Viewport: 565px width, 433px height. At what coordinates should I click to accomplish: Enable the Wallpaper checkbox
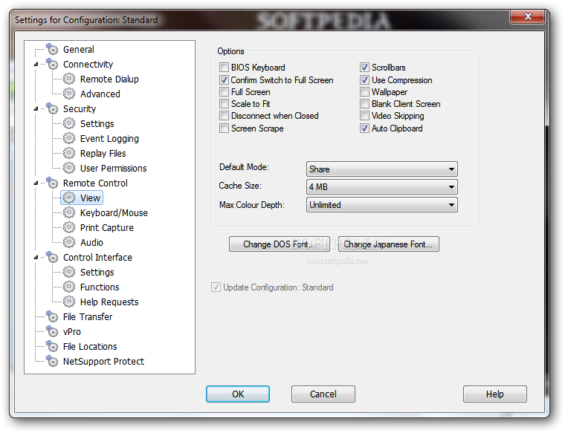(364, 92)
